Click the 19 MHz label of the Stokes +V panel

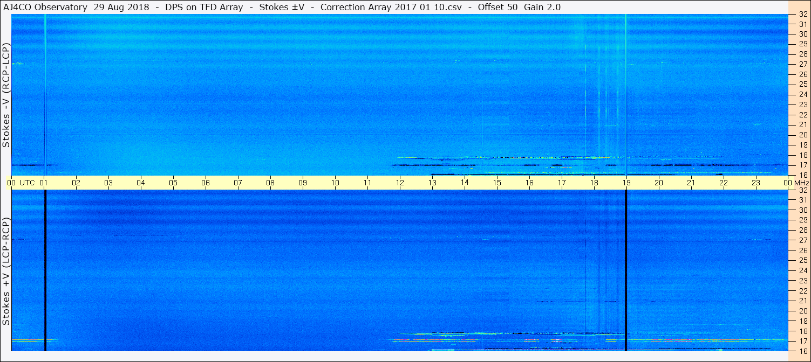pos(802,321)
